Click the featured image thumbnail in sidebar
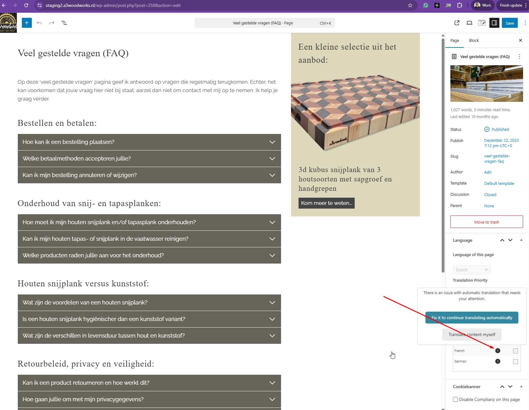This screenshot has height=410, width=529. pos(486,83)
